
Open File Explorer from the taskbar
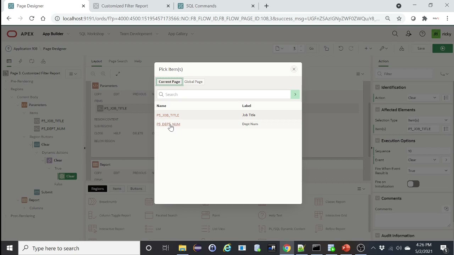tap(182, 248)
